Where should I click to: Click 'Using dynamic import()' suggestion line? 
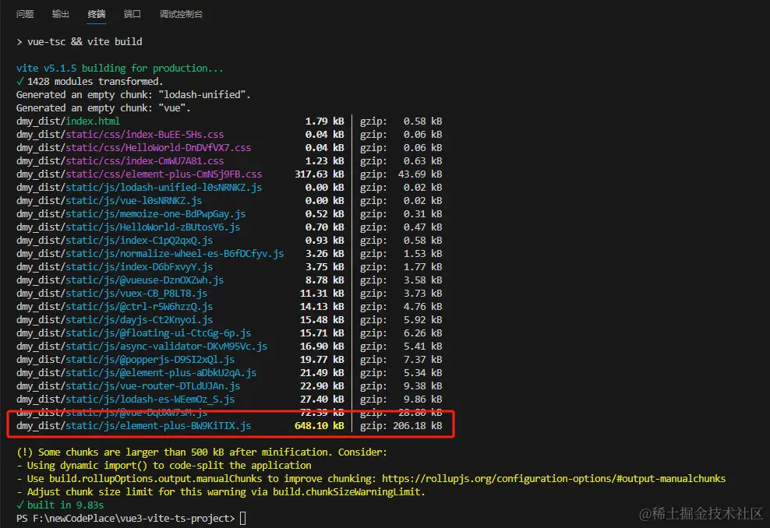[x=164, y=466]
